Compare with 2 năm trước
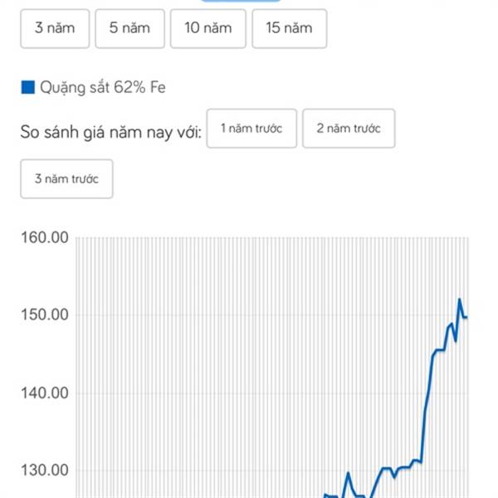This screenshot has width=498, height=498. 349,129
